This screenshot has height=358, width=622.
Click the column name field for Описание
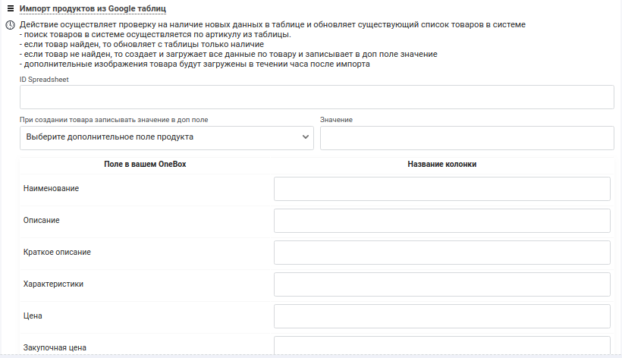442,221
